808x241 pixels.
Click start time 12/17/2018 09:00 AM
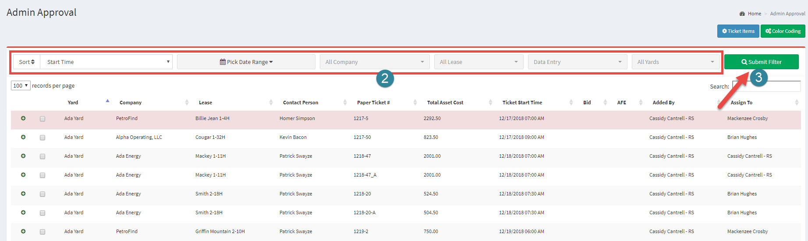click(x=521, y=137)
